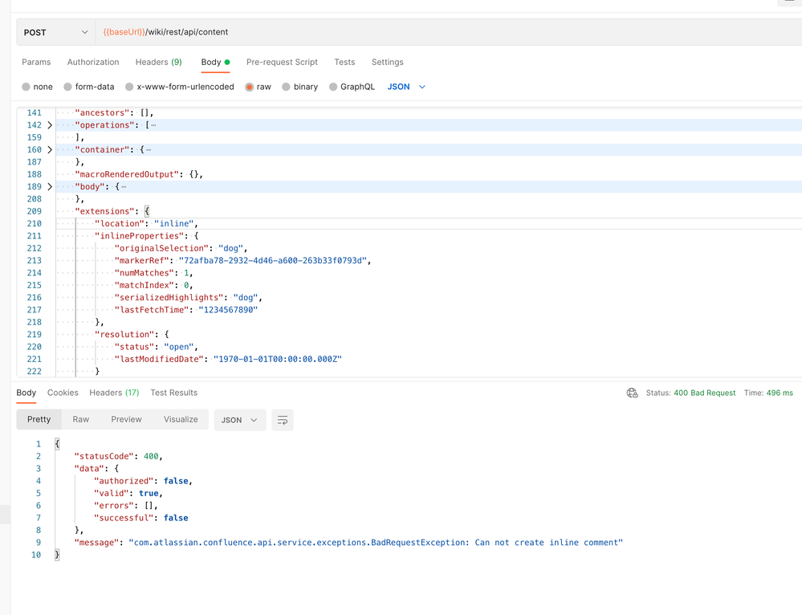Switch to Pretty response view
The image size is (802, 615).
click(39, 420)
